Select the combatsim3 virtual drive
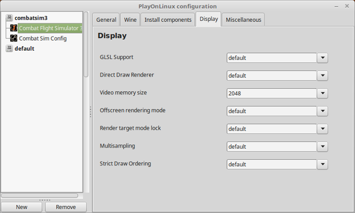The image size is (355, 213). click(x=31, y=18)
